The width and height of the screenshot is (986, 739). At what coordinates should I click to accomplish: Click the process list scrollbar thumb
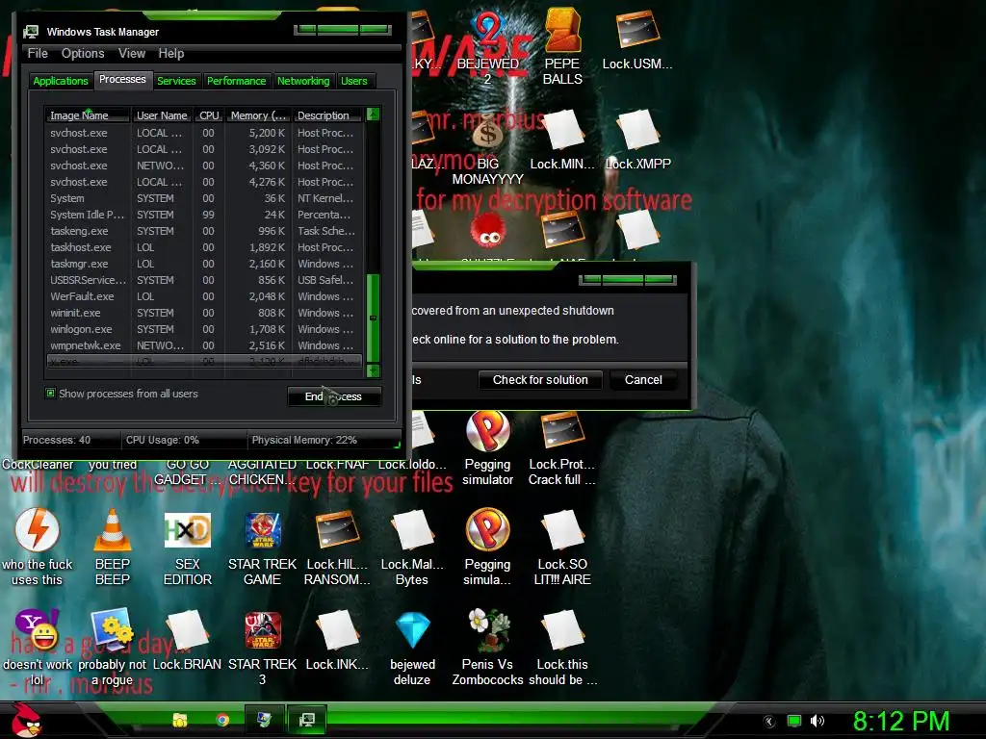coord(373,318)
